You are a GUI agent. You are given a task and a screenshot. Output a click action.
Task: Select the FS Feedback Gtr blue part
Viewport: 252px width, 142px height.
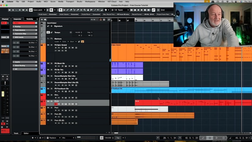point(182,90)
